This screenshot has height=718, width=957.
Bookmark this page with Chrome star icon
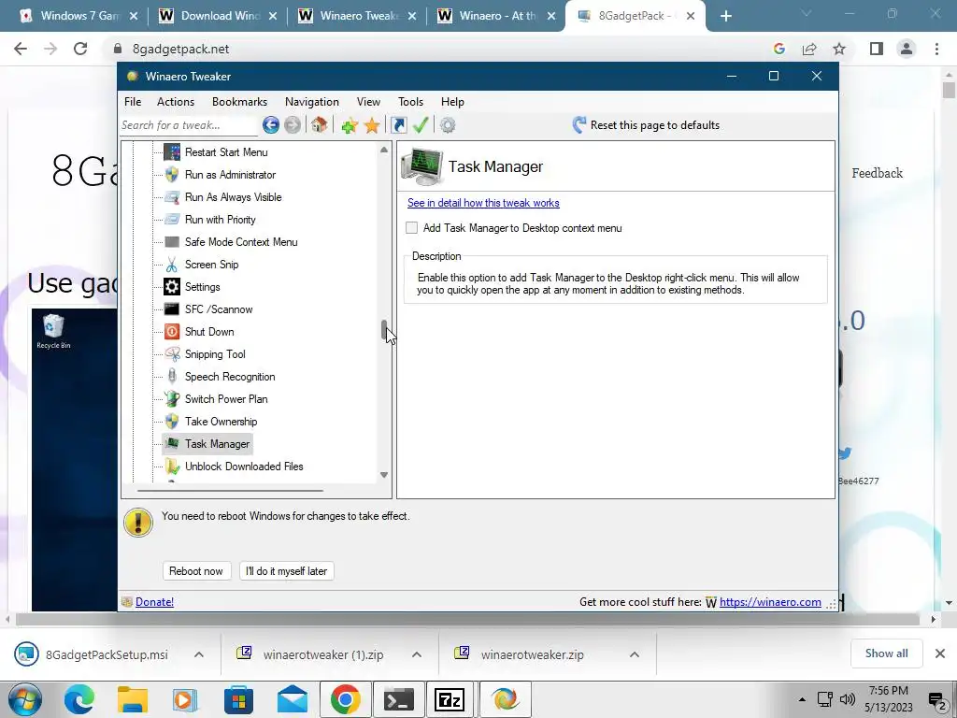coord(839,49)
